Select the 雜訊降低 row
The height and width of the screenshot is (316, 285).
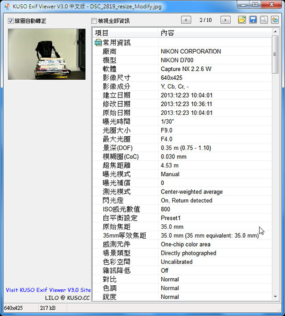(x=182, y=271)
